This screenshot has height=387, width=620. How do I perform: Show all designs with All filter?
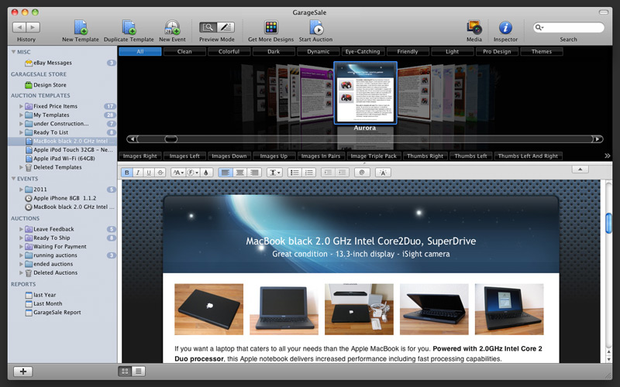tap(140, 51)
